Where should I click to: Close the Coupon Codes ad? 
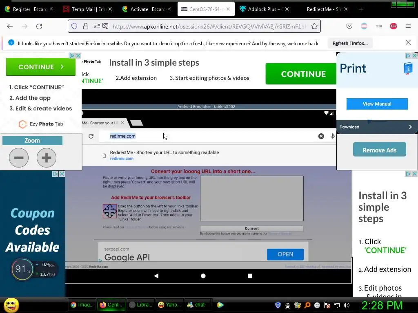coord(62,174)
